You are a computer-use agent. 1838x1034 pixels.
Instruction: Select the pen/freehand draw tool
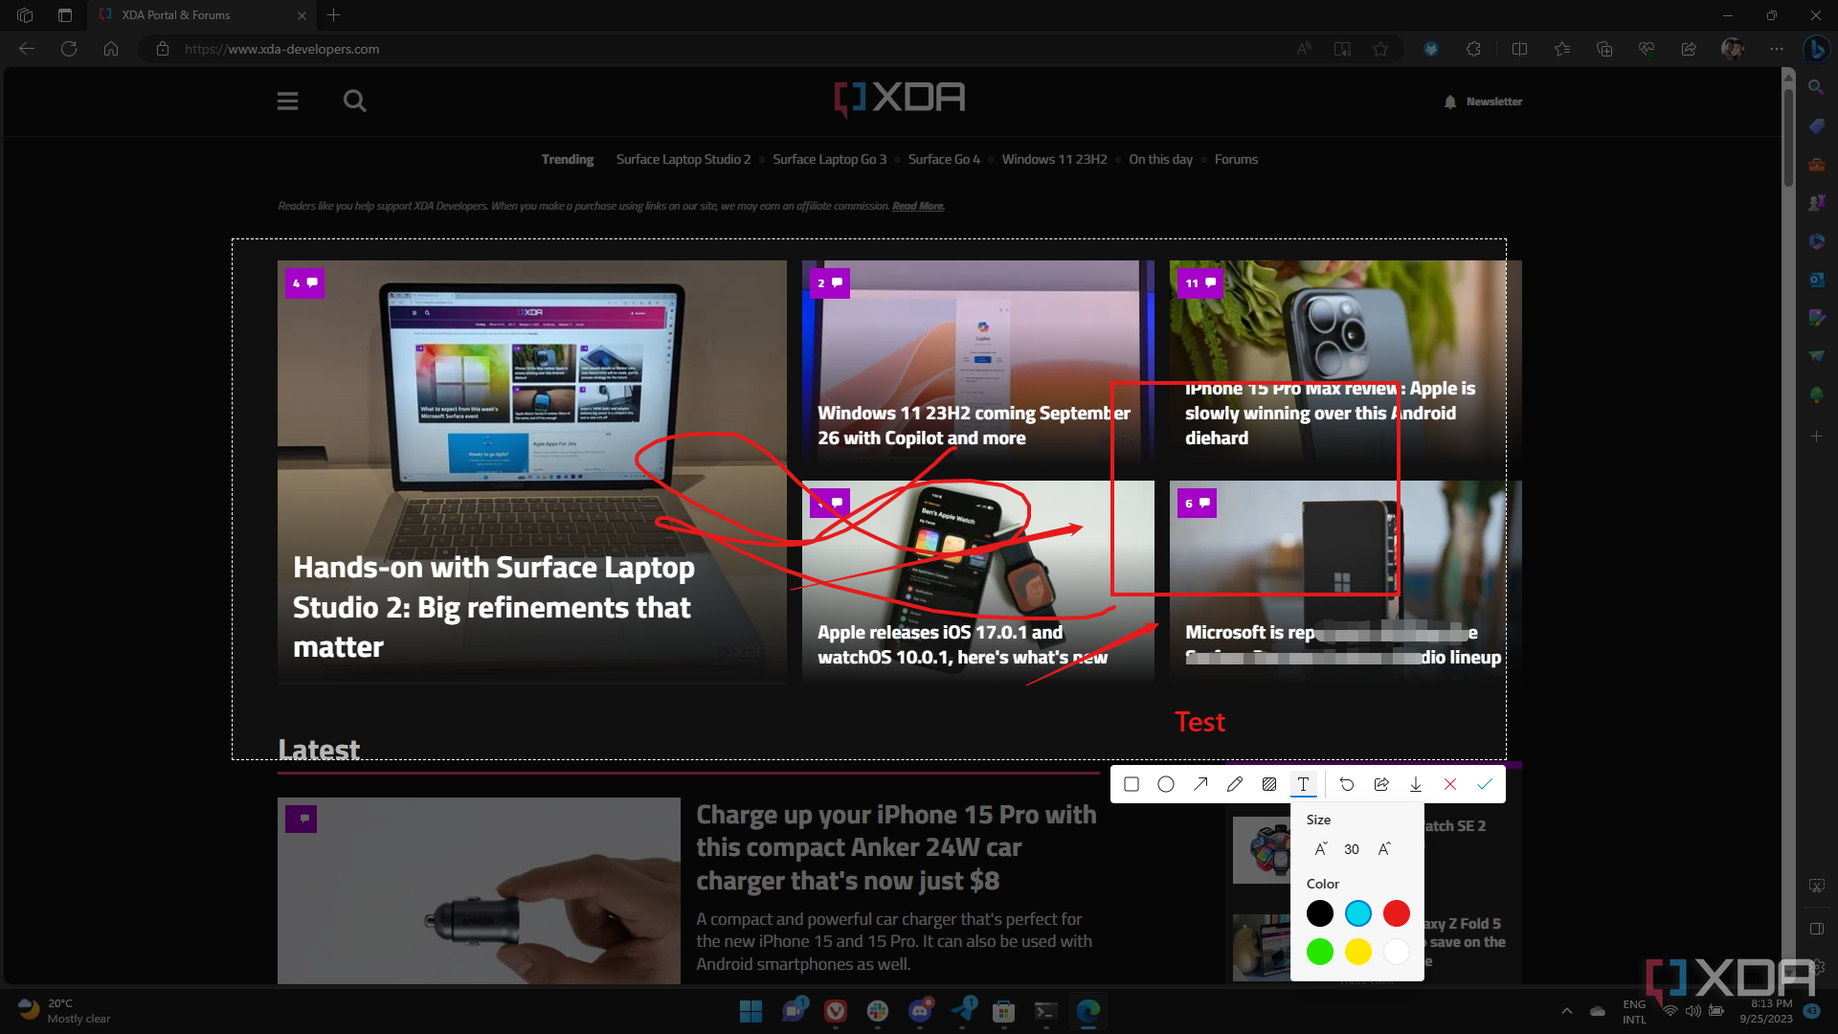(1235, 784)
